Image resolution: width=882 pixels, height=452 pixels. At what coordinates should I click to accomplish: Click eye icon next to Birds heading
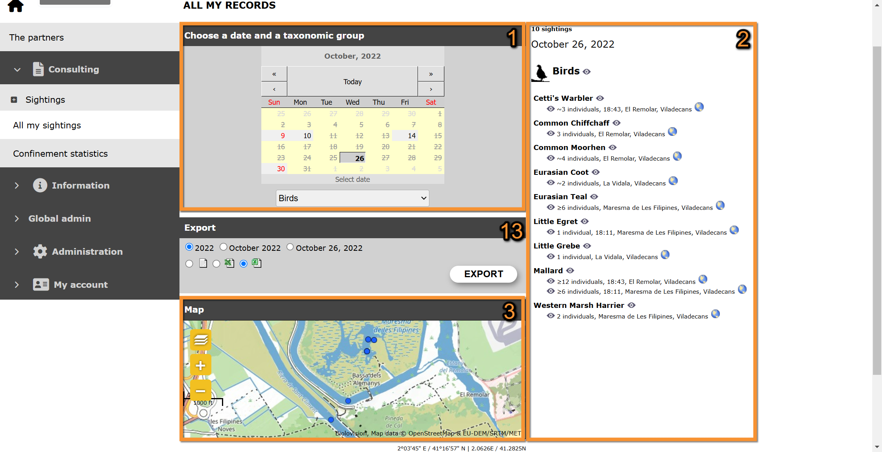click(x=587, y=72)
